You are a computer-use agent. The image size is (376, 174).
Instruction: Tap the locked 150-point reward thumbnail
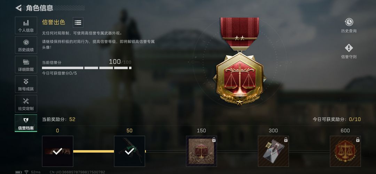[202, 151]
